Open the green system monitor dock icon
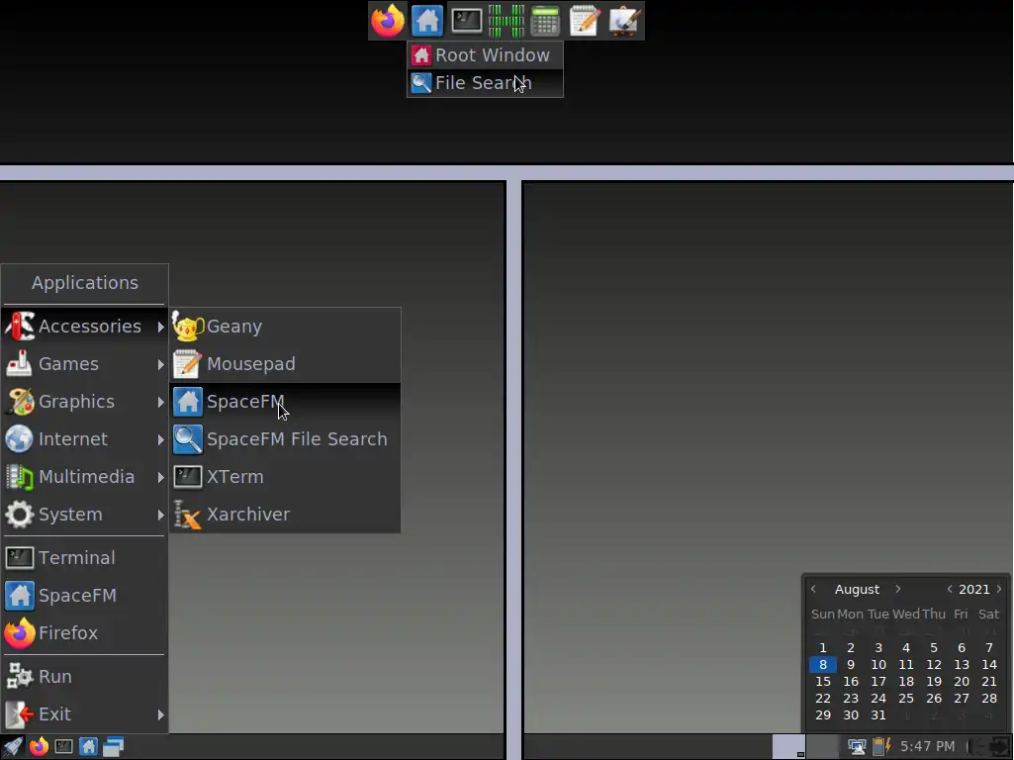 (506, 21)
